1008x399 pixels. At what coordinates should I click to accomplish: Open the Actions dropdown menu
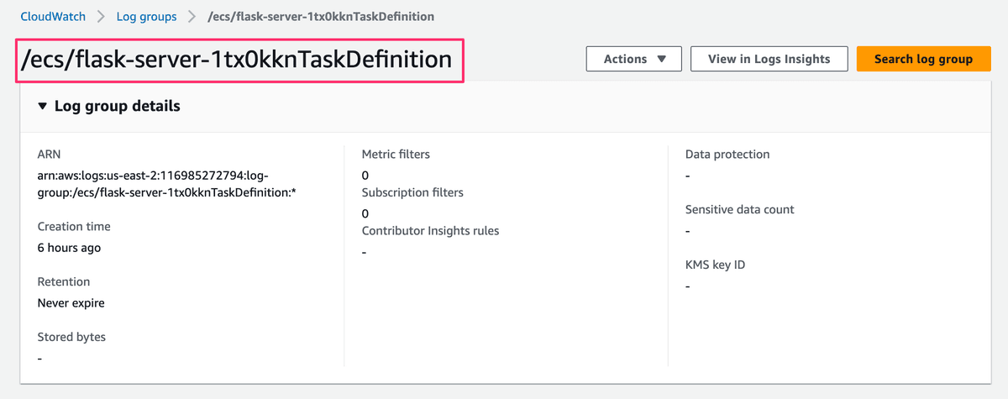[x=634, y=59]
